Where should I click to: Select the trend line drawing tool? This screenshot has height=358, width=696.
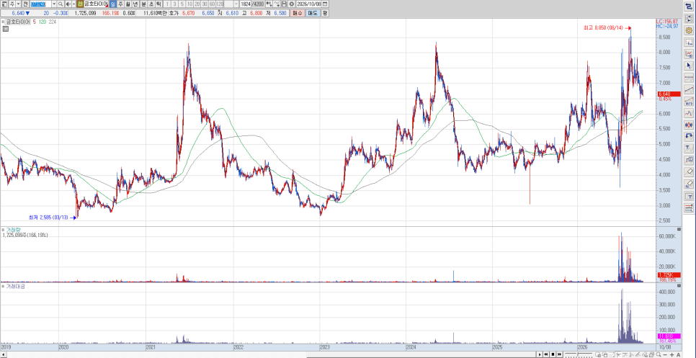(689, 89)
